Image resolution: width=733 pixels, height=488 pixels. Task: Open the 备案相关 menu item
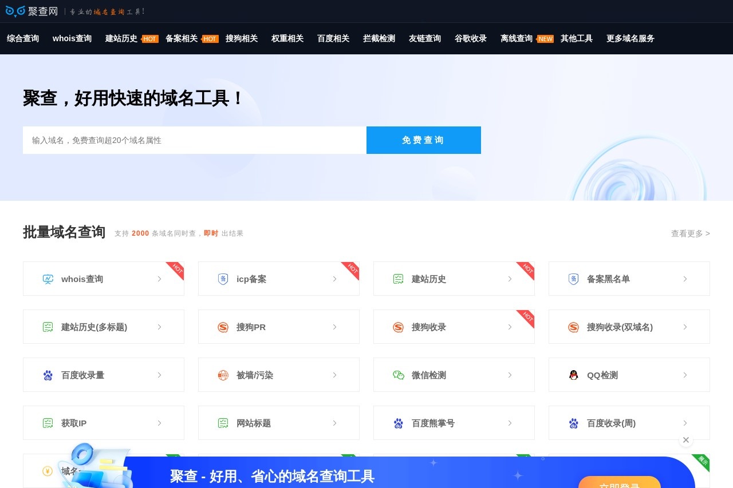[182, 38]
